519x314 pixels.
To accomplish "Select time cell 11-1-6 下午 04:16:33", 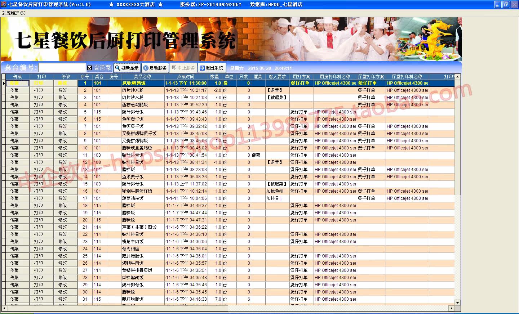I will [x=186, y=299].
